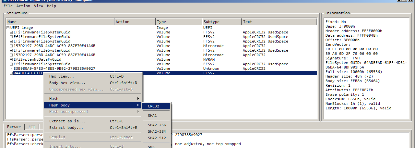Open the Hash body submenu
This screenshot has width=415, height=148.
click(93, 105)
